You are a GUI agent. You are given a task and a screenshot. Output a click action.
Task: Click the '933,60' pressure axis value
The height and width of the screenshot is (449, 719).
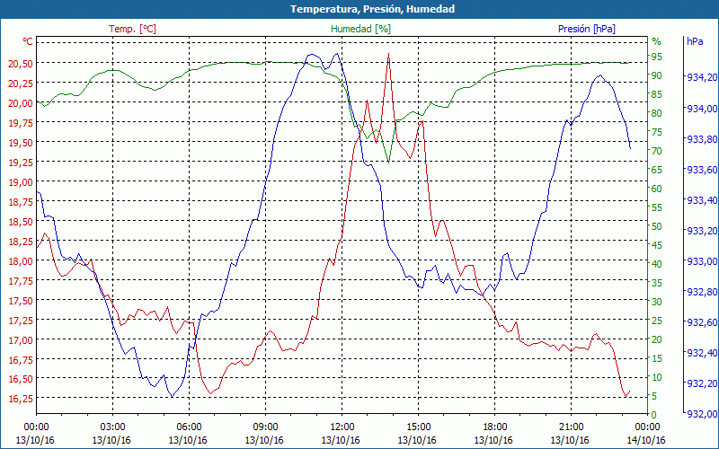click(702, 170)
